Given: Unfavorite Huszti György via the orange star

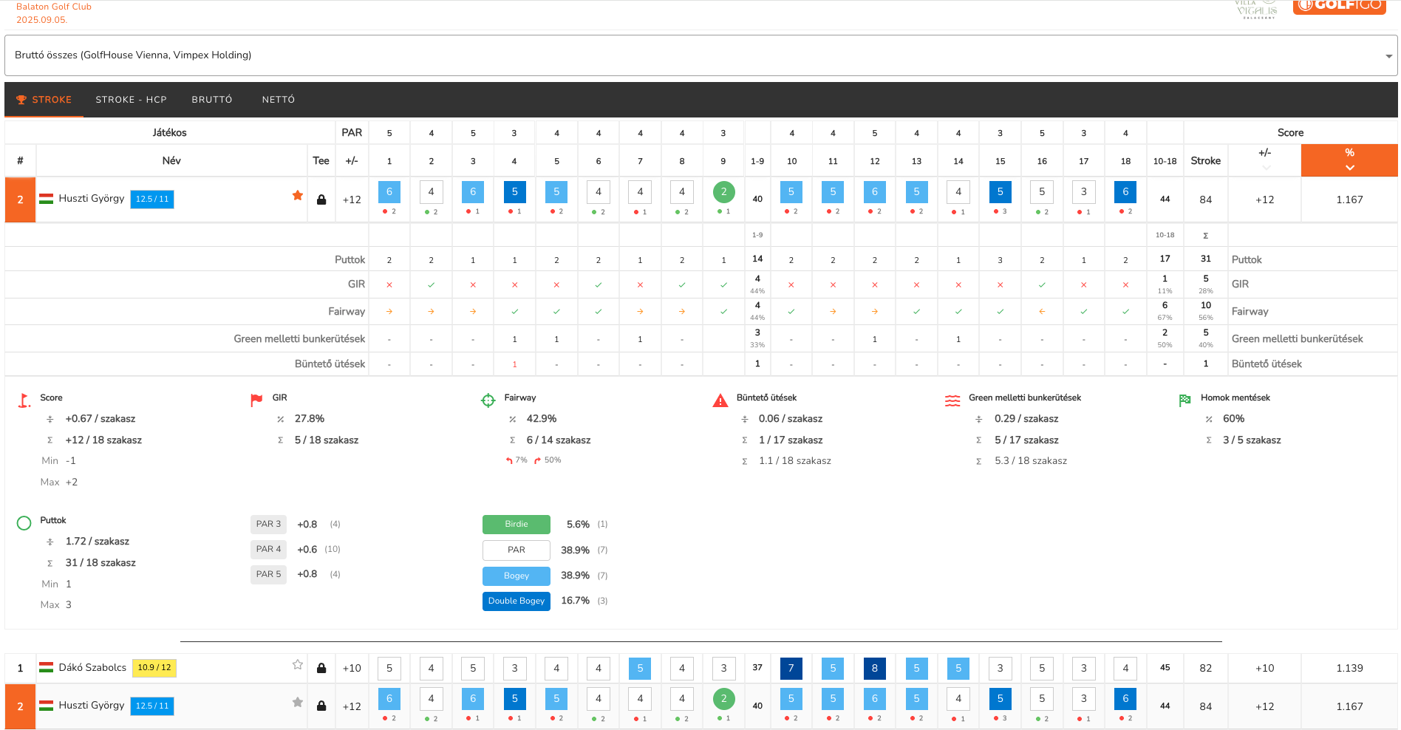Looking at the screenshot, I should pyautogui.click(x=298, y=196).
